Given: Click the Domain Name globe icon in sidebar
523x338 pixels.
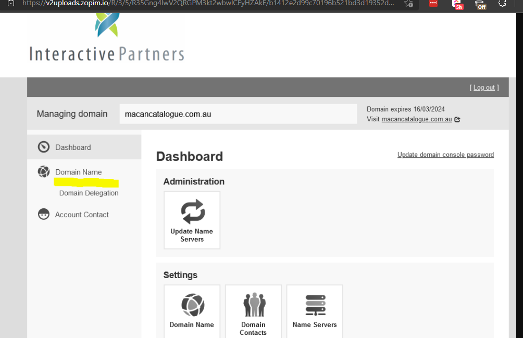Looking at the screenshot, I should tap(44, 172).
